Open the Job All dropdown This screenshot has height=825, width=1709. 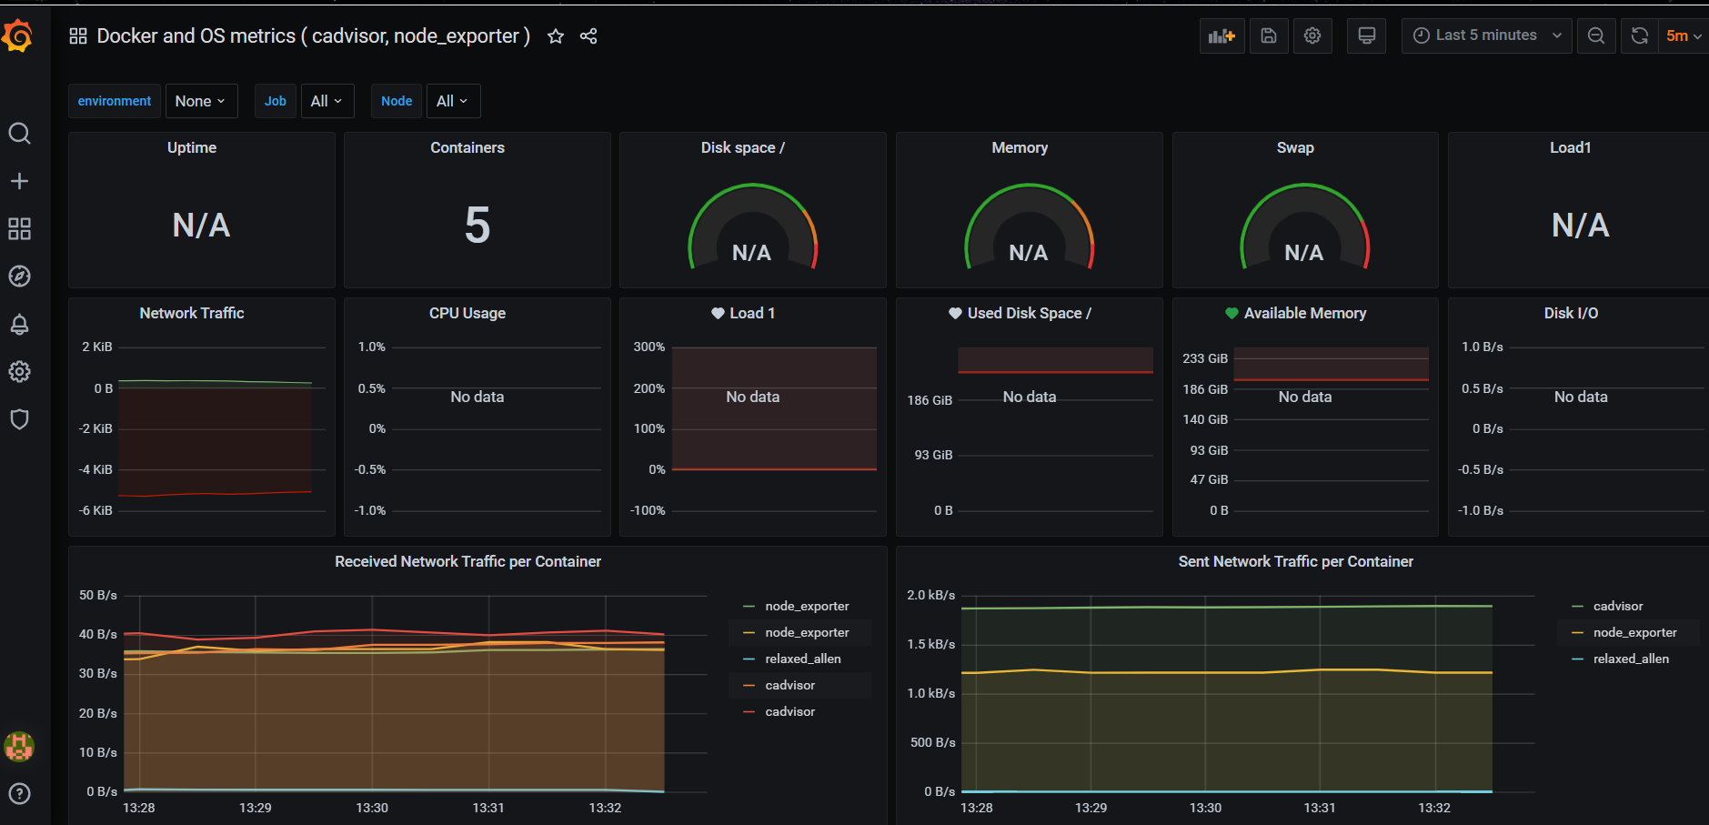[327, 101]
